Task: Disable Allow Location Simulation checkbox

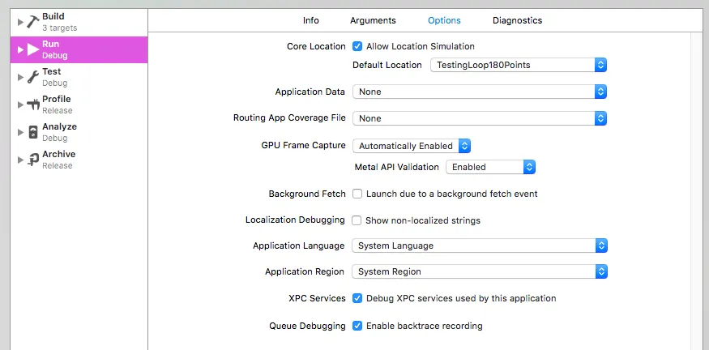Action: point(357,46)
